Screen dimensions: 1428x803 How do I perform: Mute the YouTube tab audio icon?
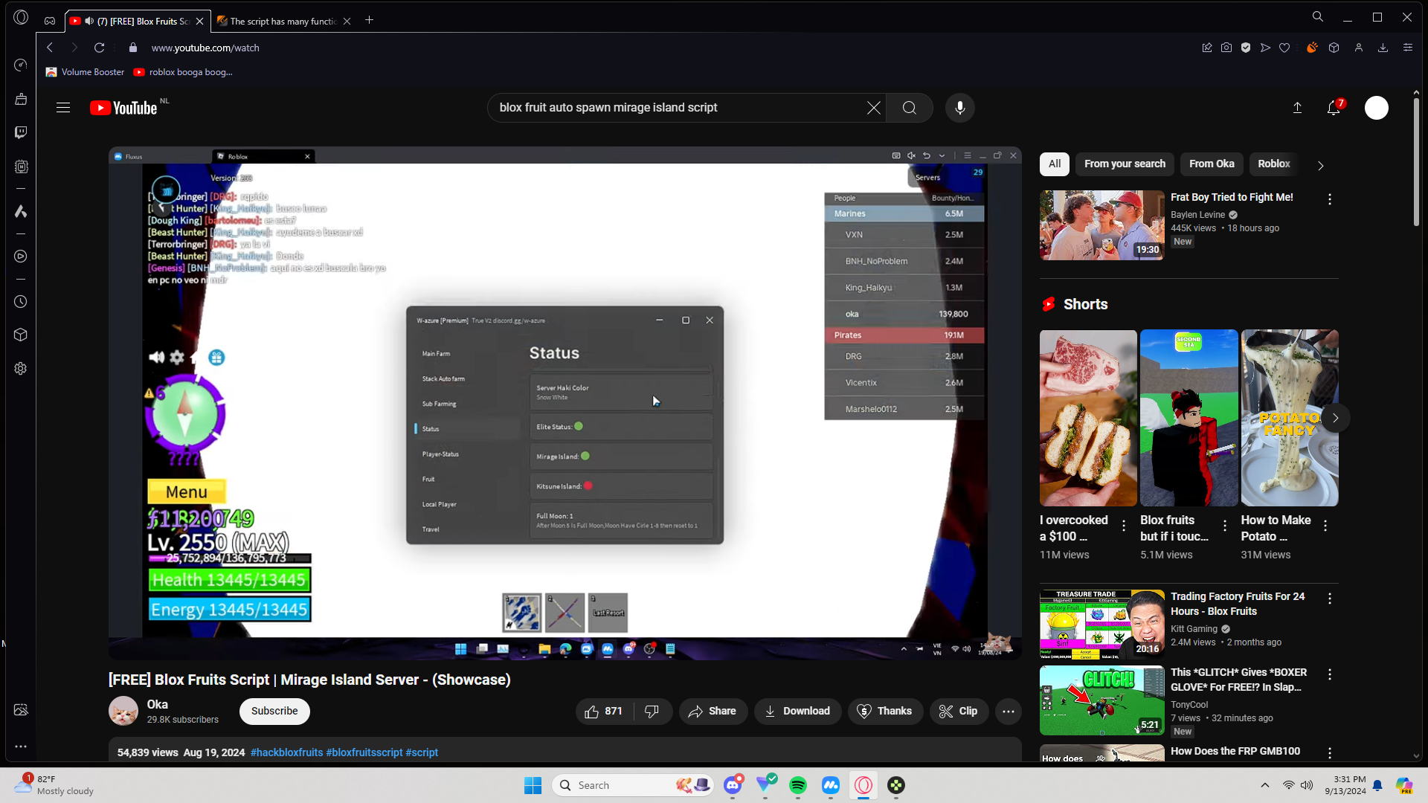89,21
